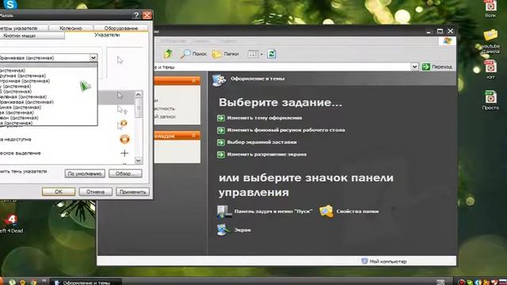Close the mouse properties dialog
507x285 pixels.
147,15
